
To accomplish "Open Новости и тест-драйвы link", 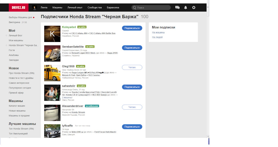I will (x=21, y=78).
